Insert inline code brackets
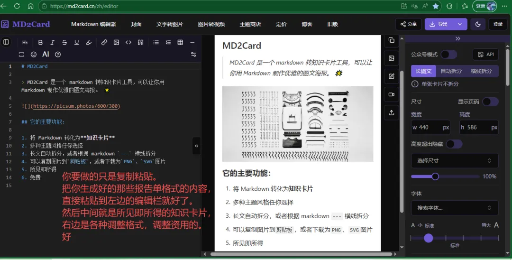Image resolution: width=512 pixels, height=260 pixels. pyautogui.click(x=128, y=42)
